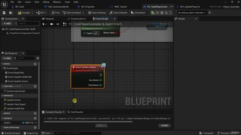Toggle TankUI variable visibility eye
Image resolution: width=241 pixels, height=135 pixels.
point(36,123)
